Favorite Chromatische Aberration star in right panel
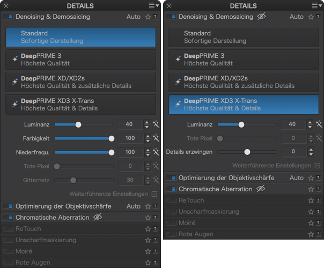324x268 pixels. tap(311, 189)
